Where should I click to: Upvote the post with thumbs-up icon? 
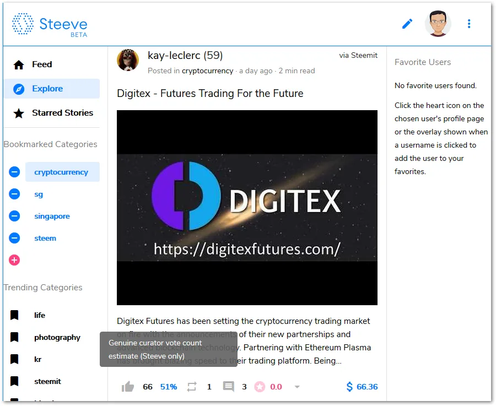coord(128,387)
